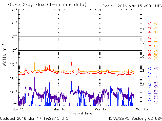Click the X flare class marker

(143, 29)
